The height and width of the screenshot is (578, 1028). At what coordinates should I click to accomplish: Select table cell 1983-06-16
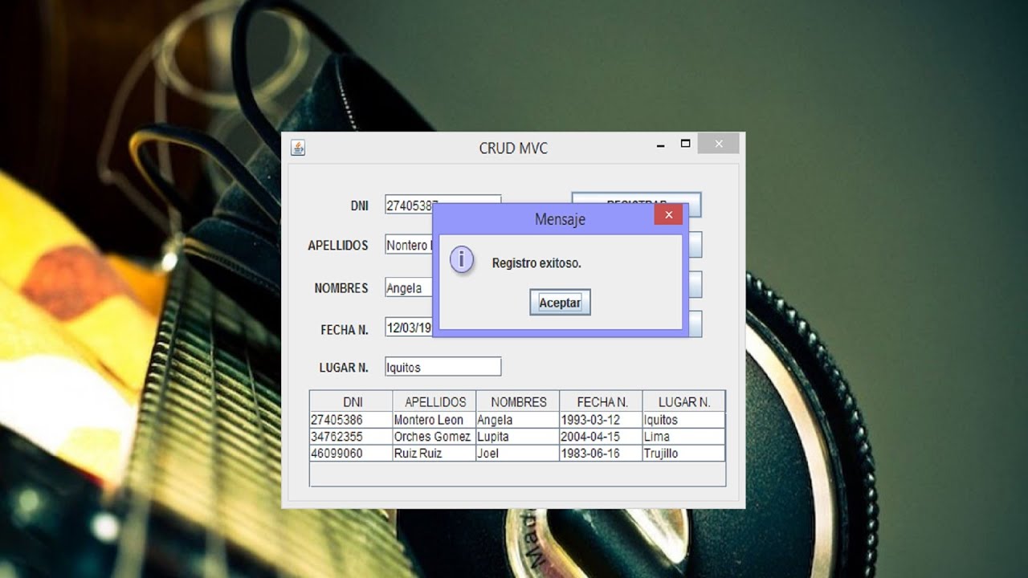click(601, 454)
